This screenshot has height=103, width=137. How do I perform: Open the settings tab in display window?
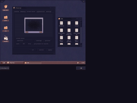[x=48, y=11]
